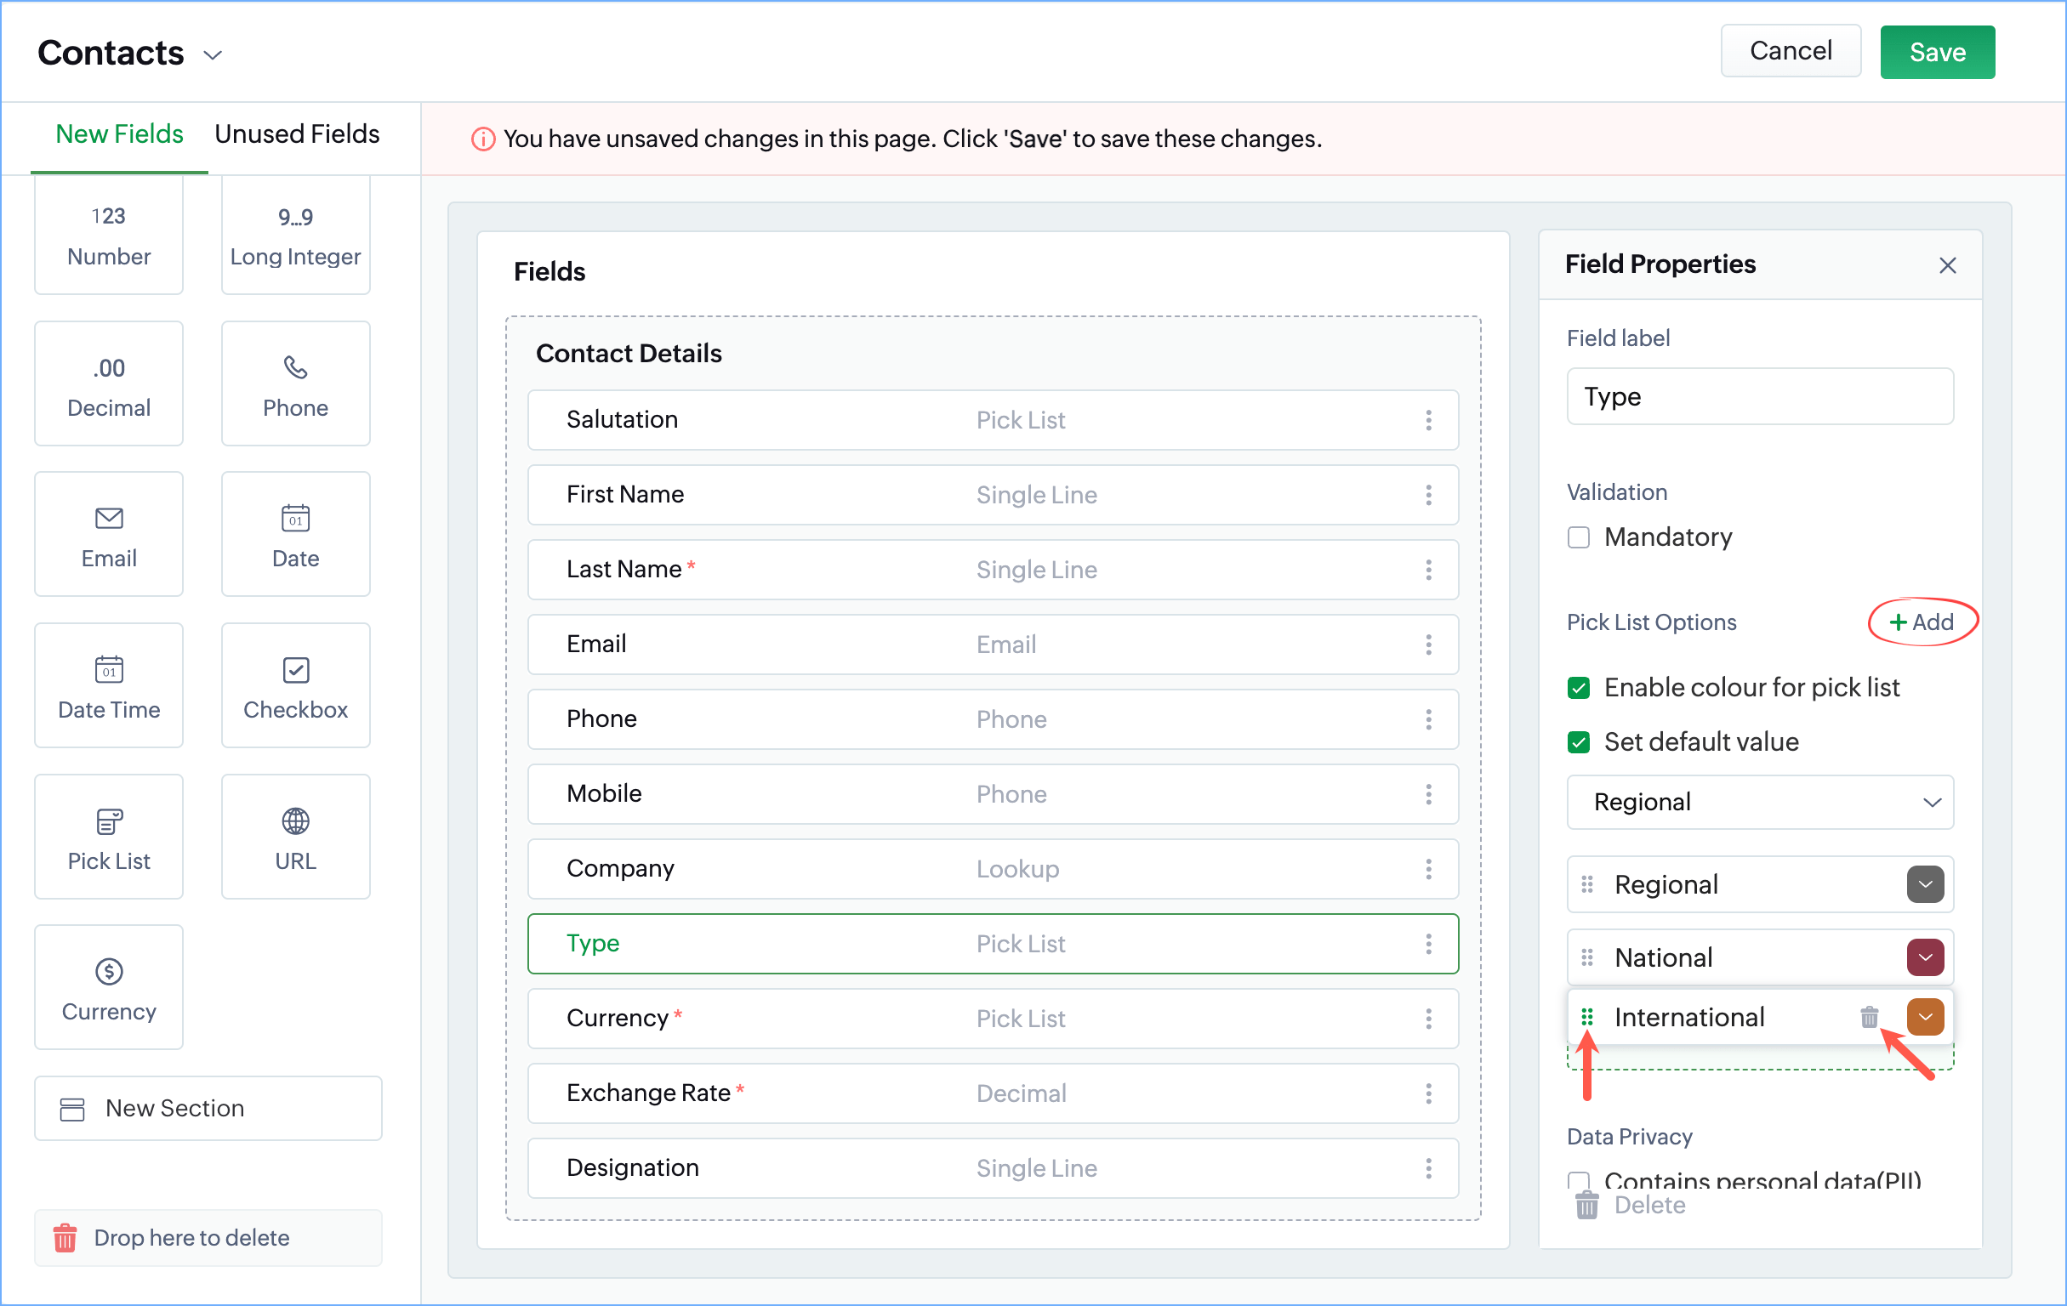The height and width of the screenshot is (1306, 2067).
Task: Open the Regional default value dropdown
Action: (1760, 802)
